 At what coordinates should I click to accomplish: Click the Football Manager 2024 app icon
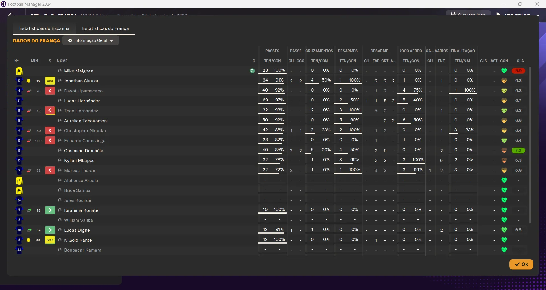pyautogui.click(x=3, y=4)
